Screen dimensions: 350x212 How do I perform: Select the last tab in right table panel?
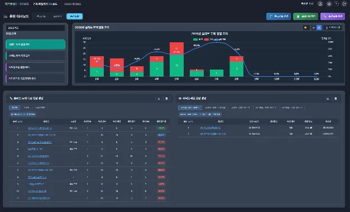(x=292, y=107)
